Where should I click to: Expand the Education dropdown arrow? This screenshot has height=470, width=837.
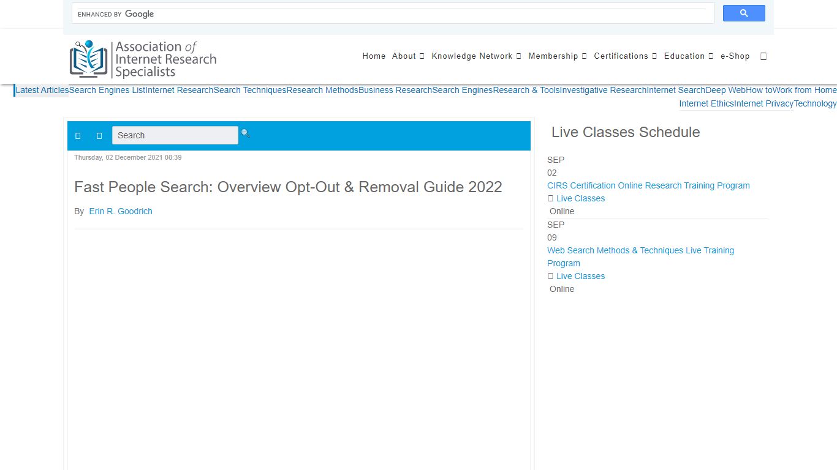click(x=711, y=56)
